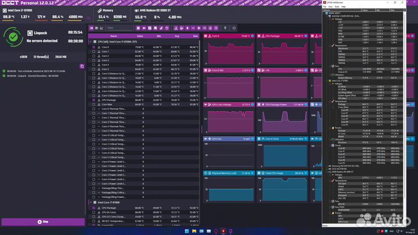Click HWMonitor Max column header

click(x=396, y=10)
